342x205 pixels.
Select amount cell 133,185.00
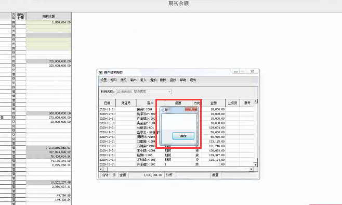(214, 142)
